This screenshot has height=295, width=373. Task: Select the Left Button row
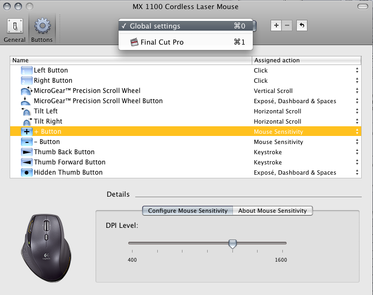(186, 70)
